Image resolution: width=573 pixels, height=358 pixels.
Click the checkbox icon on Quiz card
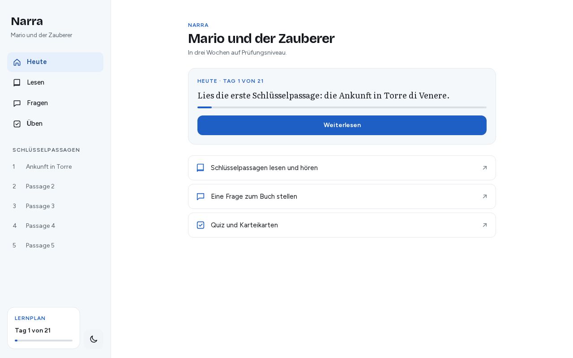(201, 225)
